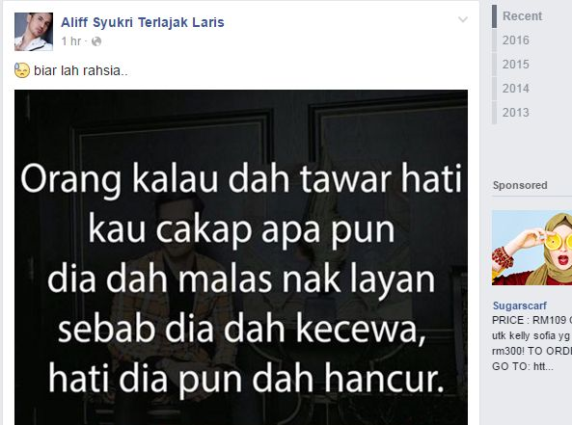The height and width of the screenshot is (425, 572).
Task: Click 'Orang kalau dah tawar hati' quote text
Action: point(241,179)
